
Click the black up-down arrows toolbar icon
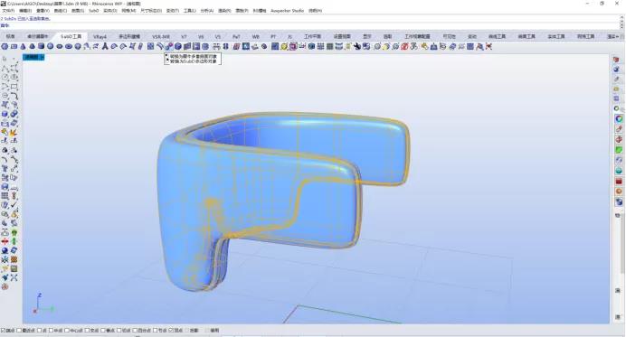tap(226, 46)
